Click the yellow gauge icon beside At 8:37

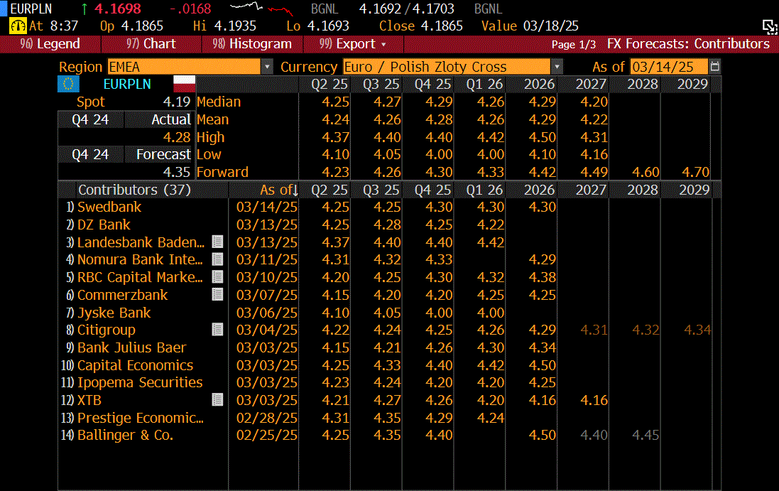(x=18, y=26)
